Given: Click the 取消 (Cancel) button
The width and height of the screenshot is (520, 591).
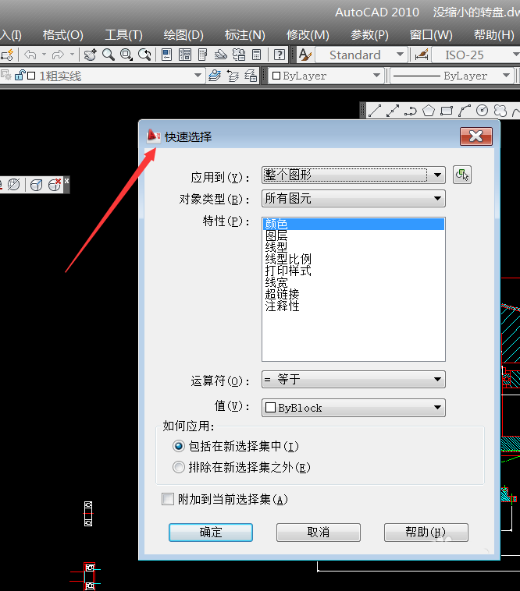Looking at the screenshot, I should [x=318, y=533].
